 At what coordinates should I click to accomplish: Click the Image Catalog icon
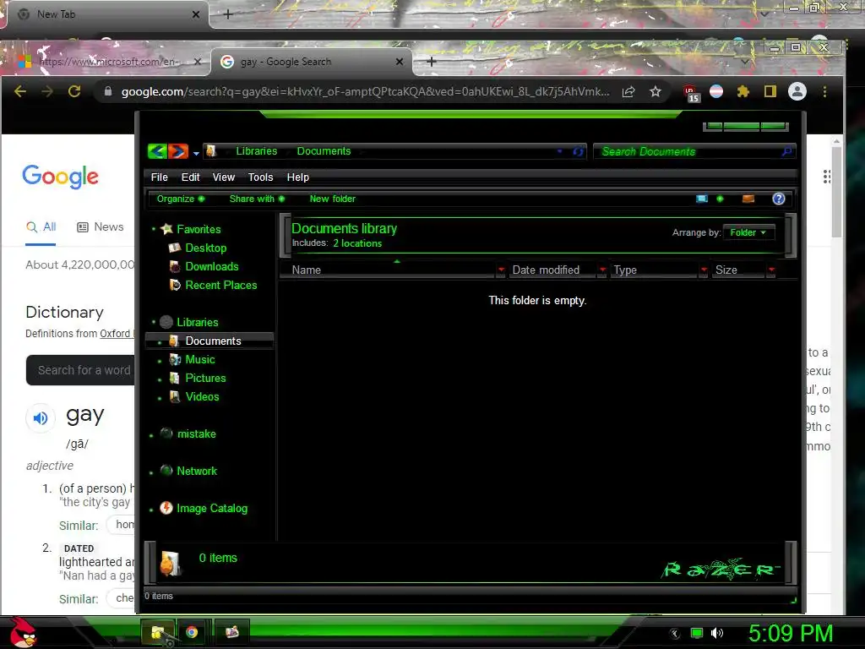point(166,508)
